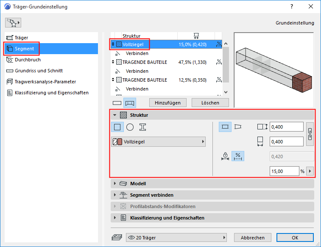The image size is (321, 247).
Task: Open the 20 Träger layer dropdown
Action: pyautogui.click(x=176, y=238)
